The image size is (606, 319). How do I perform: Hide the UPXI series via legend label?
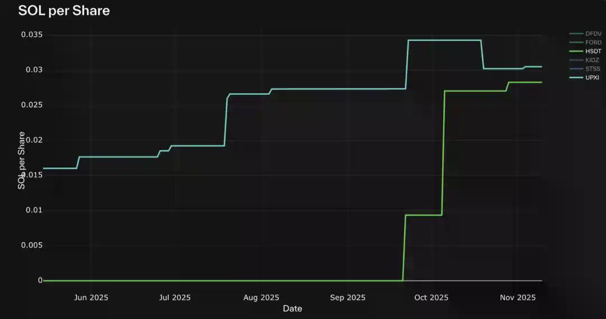pos(592,77)
